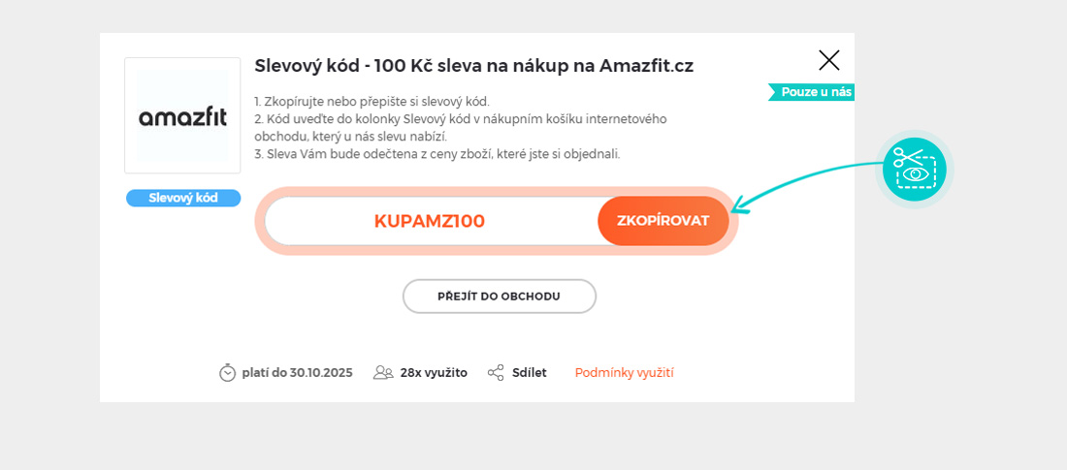This screenshot has height=470, width=1067.
Task: Click the people icon by usage count
Action: pos(383,372)
